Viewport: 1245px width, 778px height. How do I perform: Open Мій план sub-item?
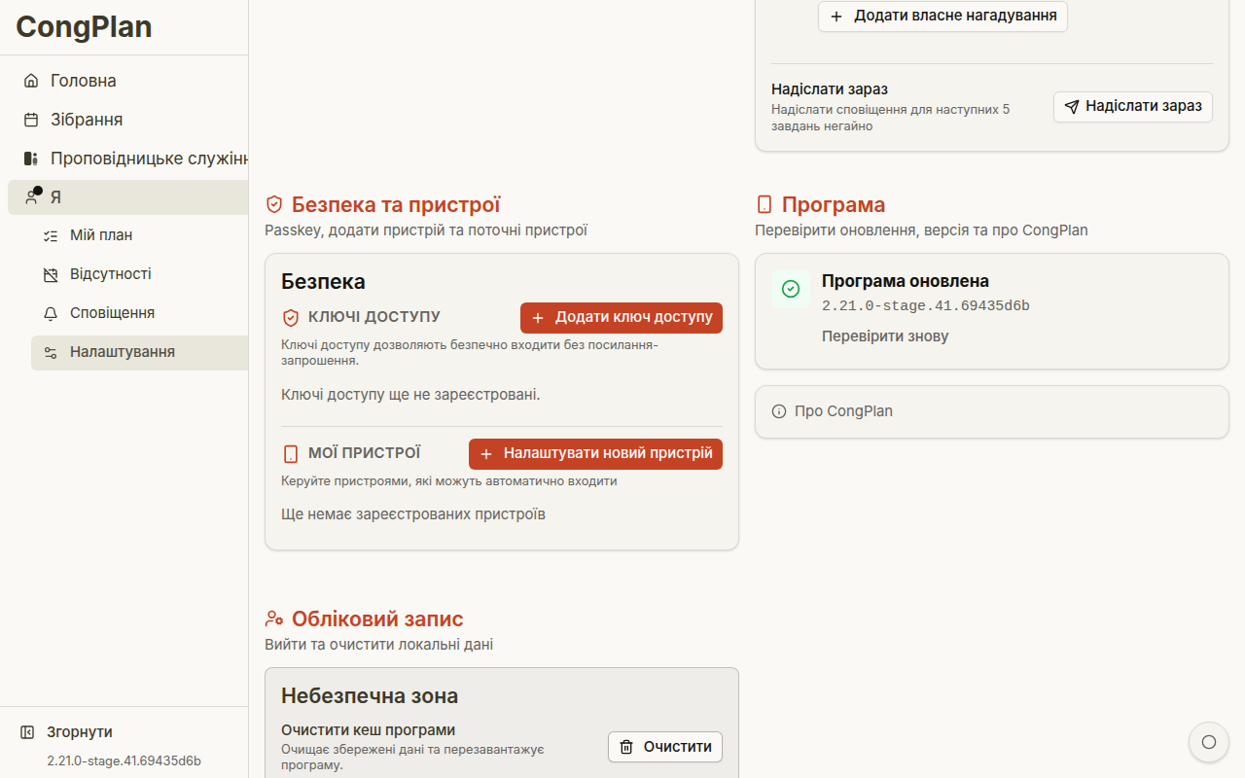click(140, 235)
